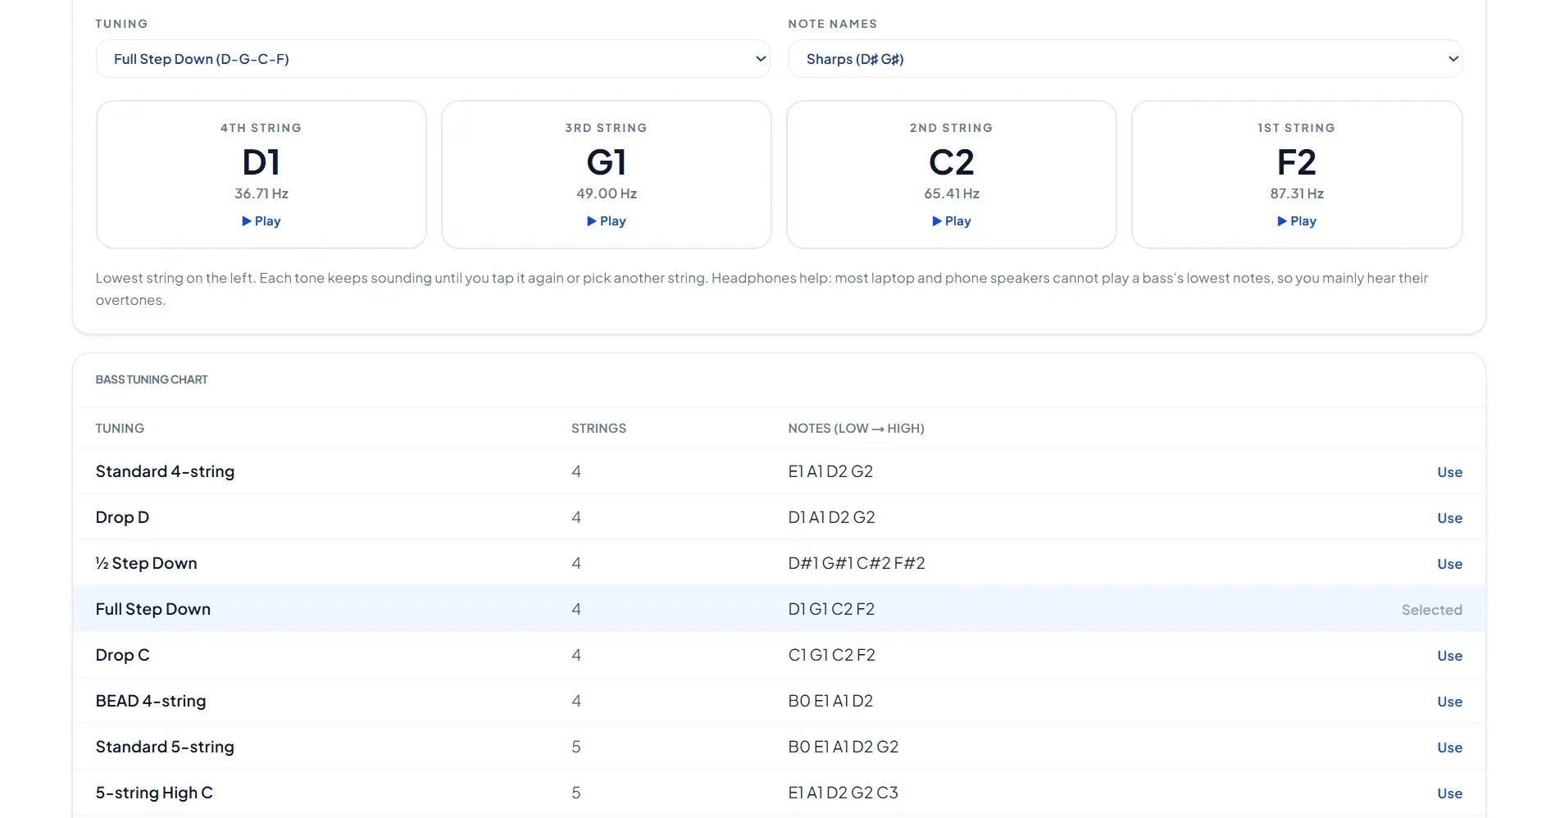The width and height of the screenshot is (1555, 818).
Task: Click the Strings column header
Action: (x=598, y=428)
